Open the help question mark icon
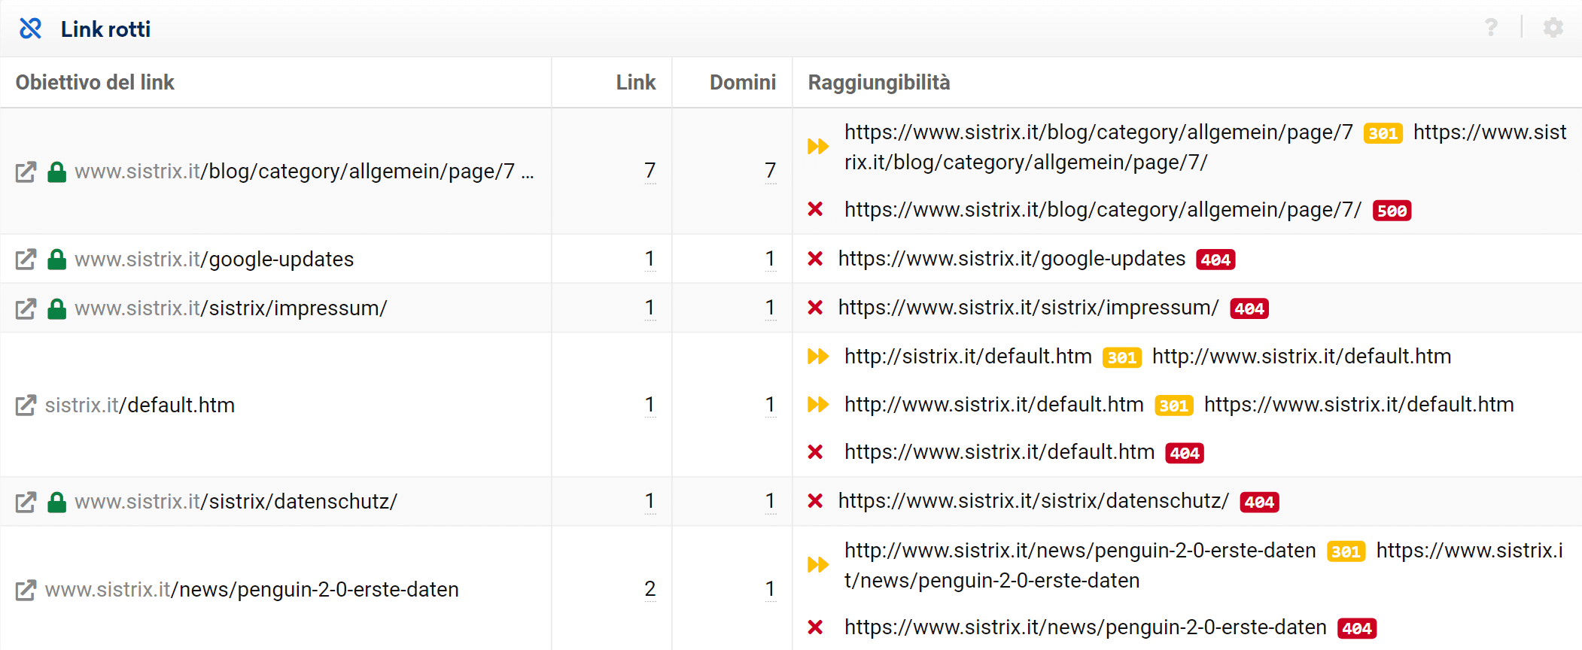The height and width of the screenshot is (650, 1582). click(x=1491, y=28)
